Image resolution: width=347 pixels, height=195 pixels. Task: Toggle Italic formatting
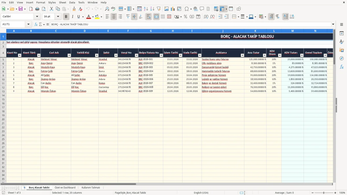[x=73, y=17]
